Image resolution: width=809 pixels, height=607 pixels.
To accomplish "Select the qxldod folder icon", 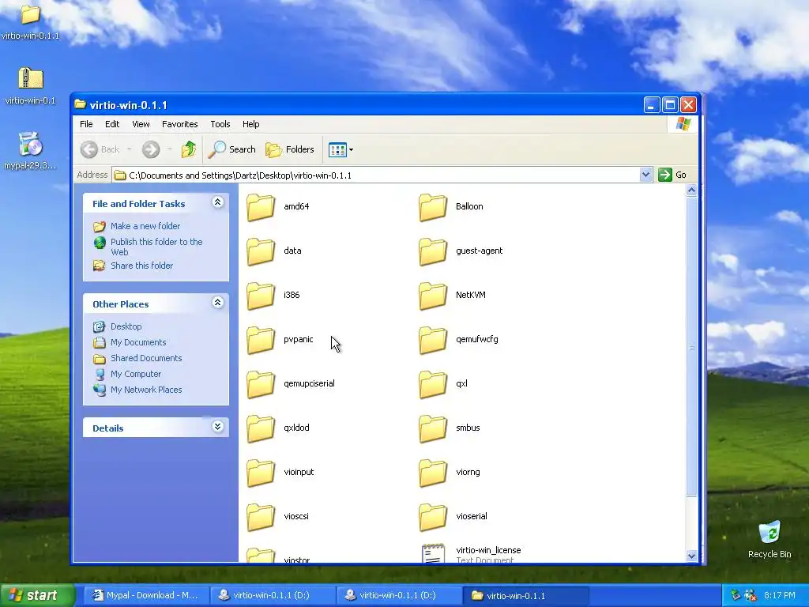I will 261,429.
